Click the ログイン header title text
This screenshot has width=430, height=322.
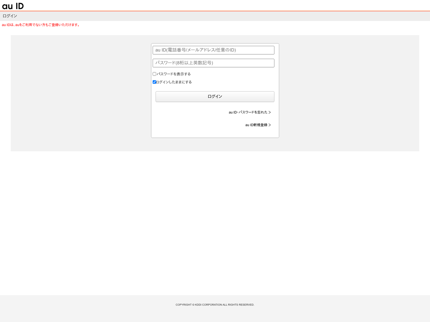10,16
